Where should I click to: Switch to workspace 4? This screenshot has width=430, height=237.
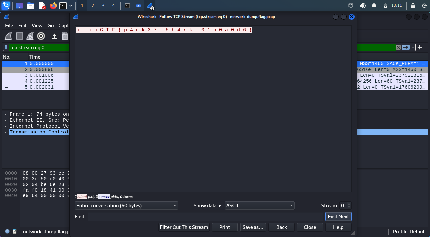point(113,6)
